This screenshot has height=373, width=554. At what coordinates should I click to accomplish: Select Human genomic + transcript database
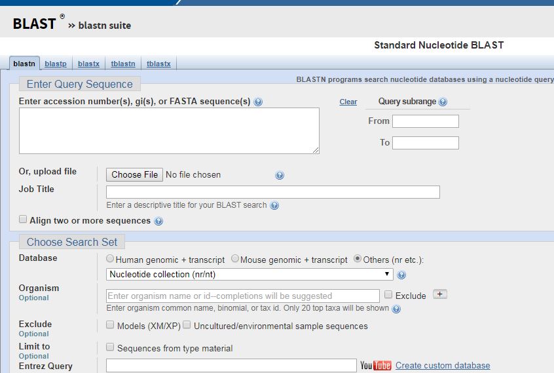109,259
